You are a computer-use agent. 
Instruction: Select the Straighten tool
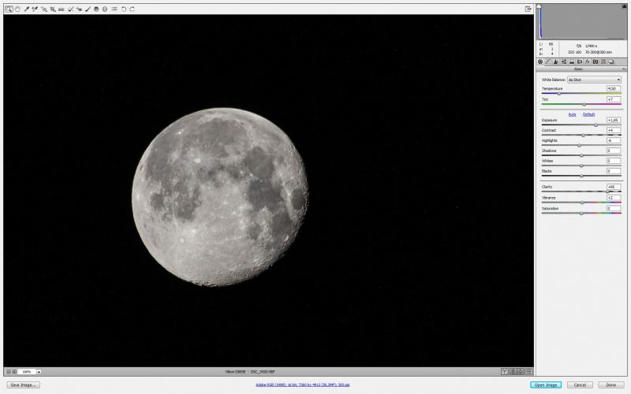62,9
